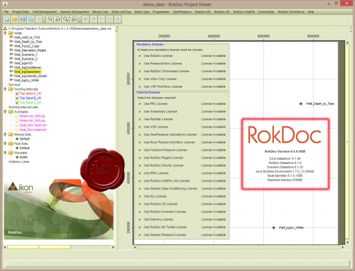The height and width of the screenshot is (271, 355).
Task: Collapse the Fluid Sets node
Action: pyautogui.click(x=5, y=144)
